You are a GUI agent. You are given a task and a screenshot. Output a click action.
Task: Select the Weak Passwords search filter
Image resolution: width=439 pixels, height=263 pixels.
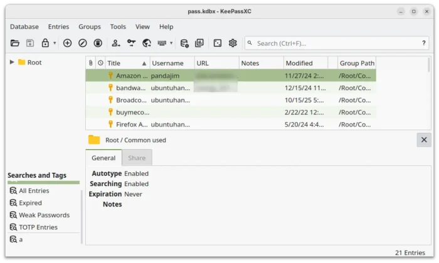[44, 215]
